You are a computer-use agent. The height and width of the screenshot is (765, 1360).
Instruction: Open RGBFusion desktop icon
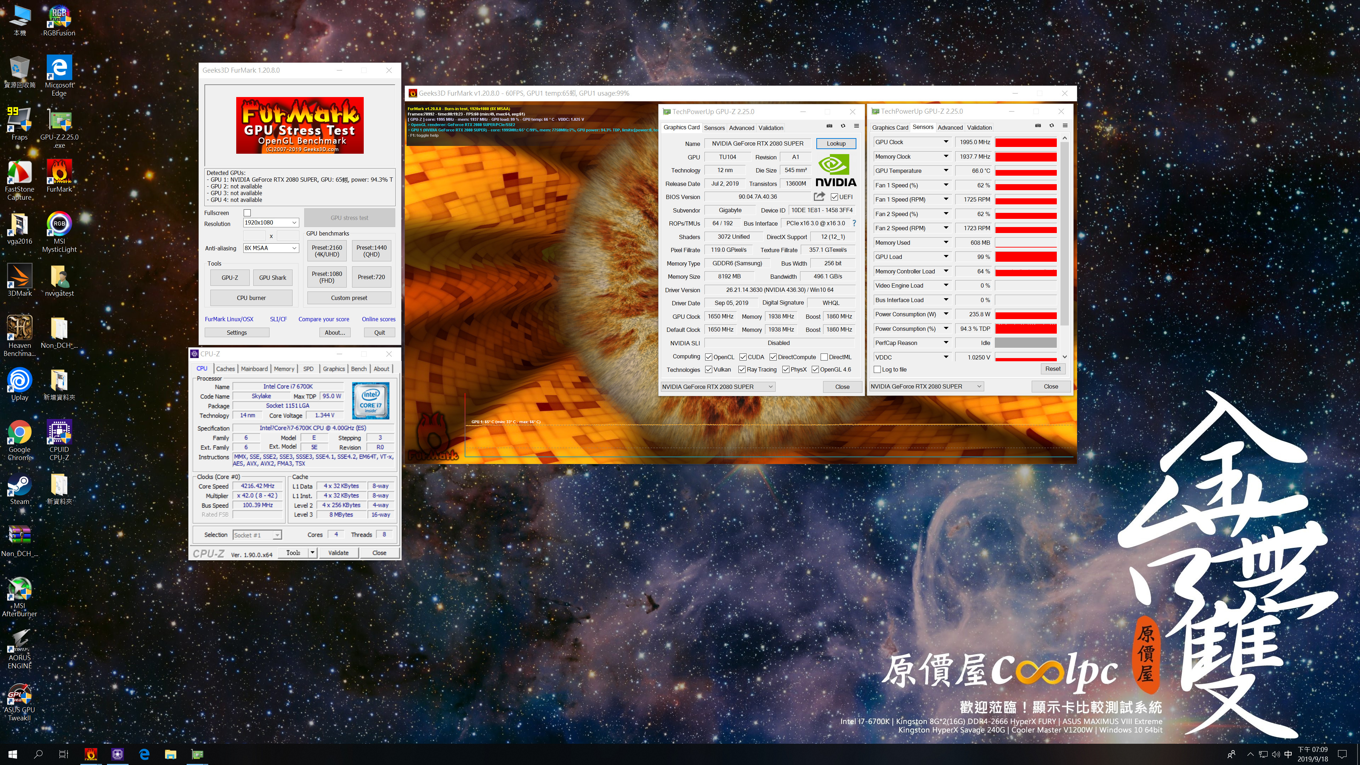(x=59, y=21)
